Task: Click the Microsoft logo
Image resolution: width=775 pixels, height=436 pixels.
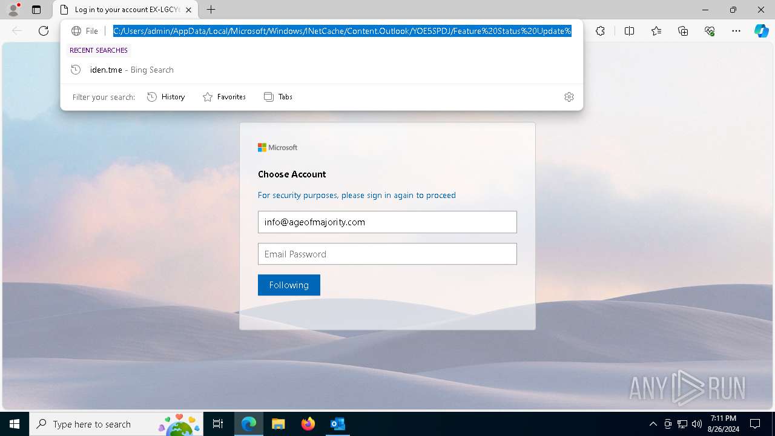Action: (x=277, y=148)
